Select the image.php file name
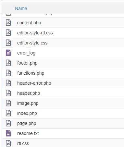This screenshot has height=147, width=124. pos(28,103)
